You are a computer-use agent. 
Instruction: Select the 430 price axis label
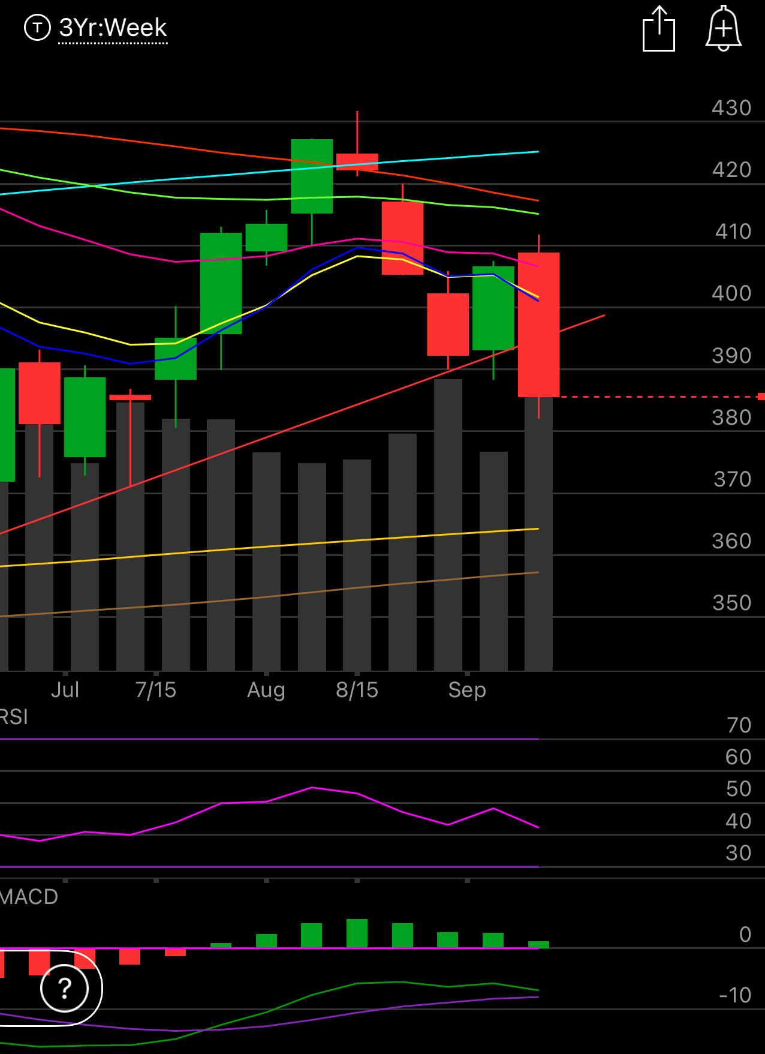click(x=731, y=108)
